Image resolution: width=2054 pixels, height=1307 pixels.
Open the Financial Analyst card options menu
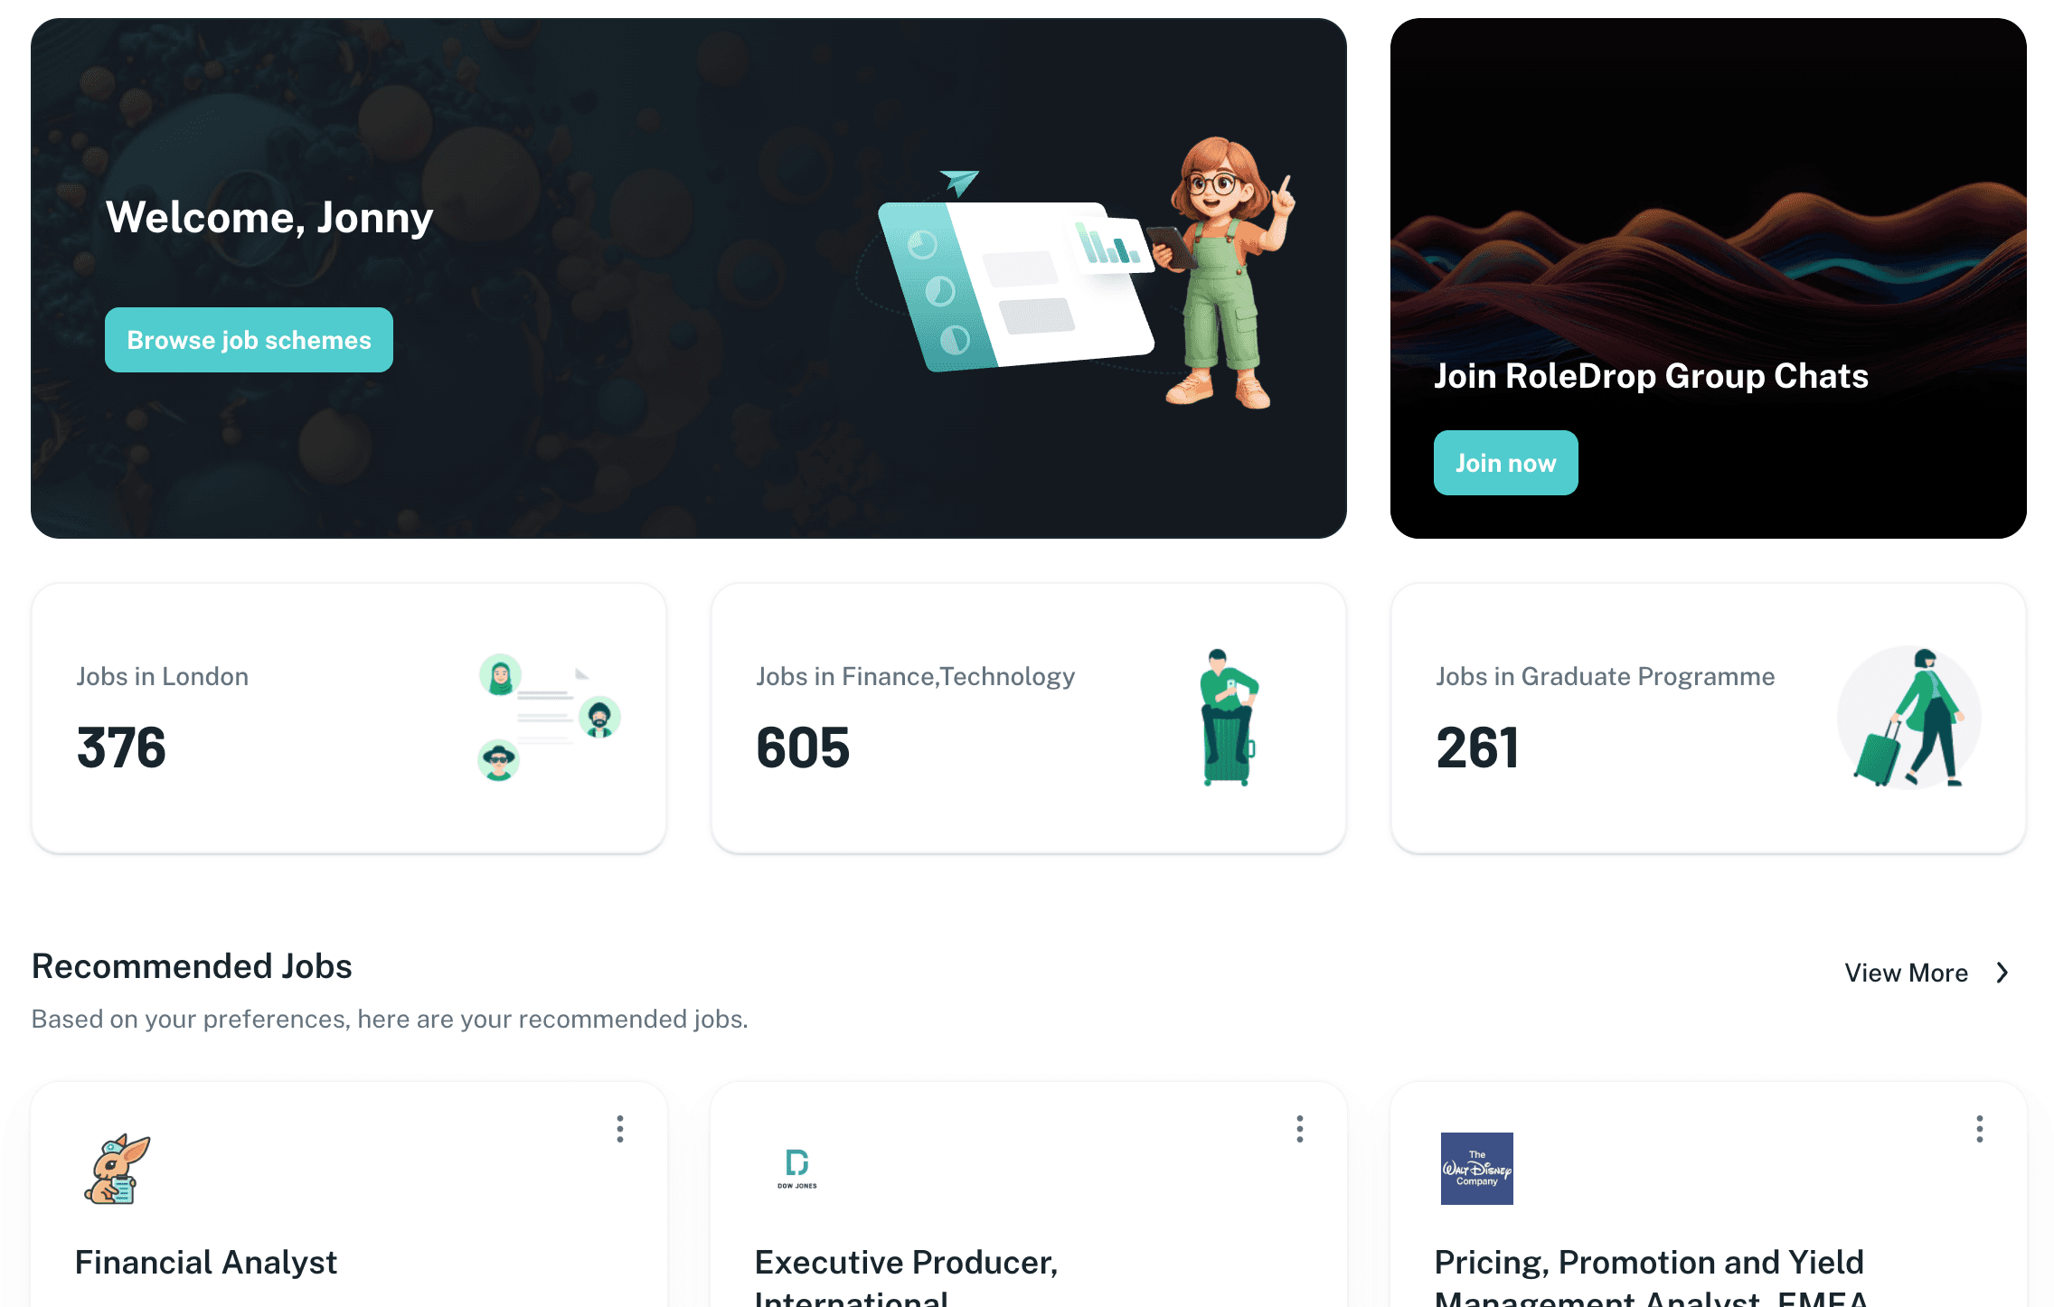620,1129
